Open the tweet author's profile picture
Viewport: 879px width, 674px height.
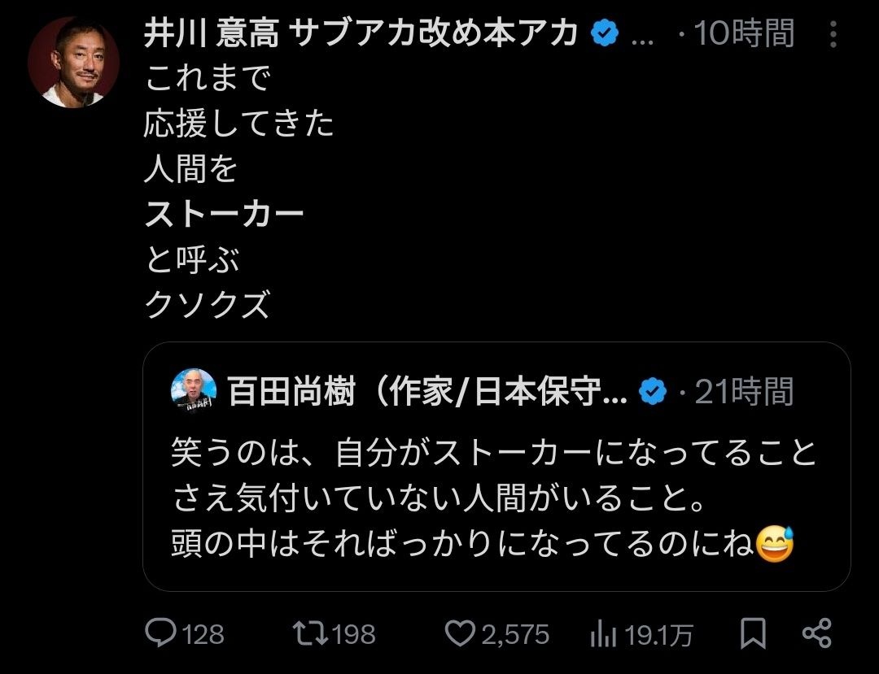tap(74, 61)
